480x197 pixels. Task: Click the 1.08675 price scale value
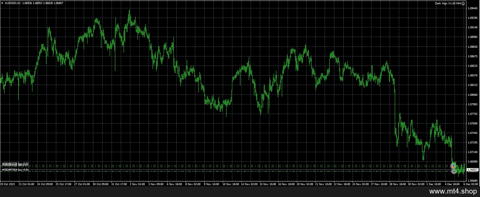(473, 56)
